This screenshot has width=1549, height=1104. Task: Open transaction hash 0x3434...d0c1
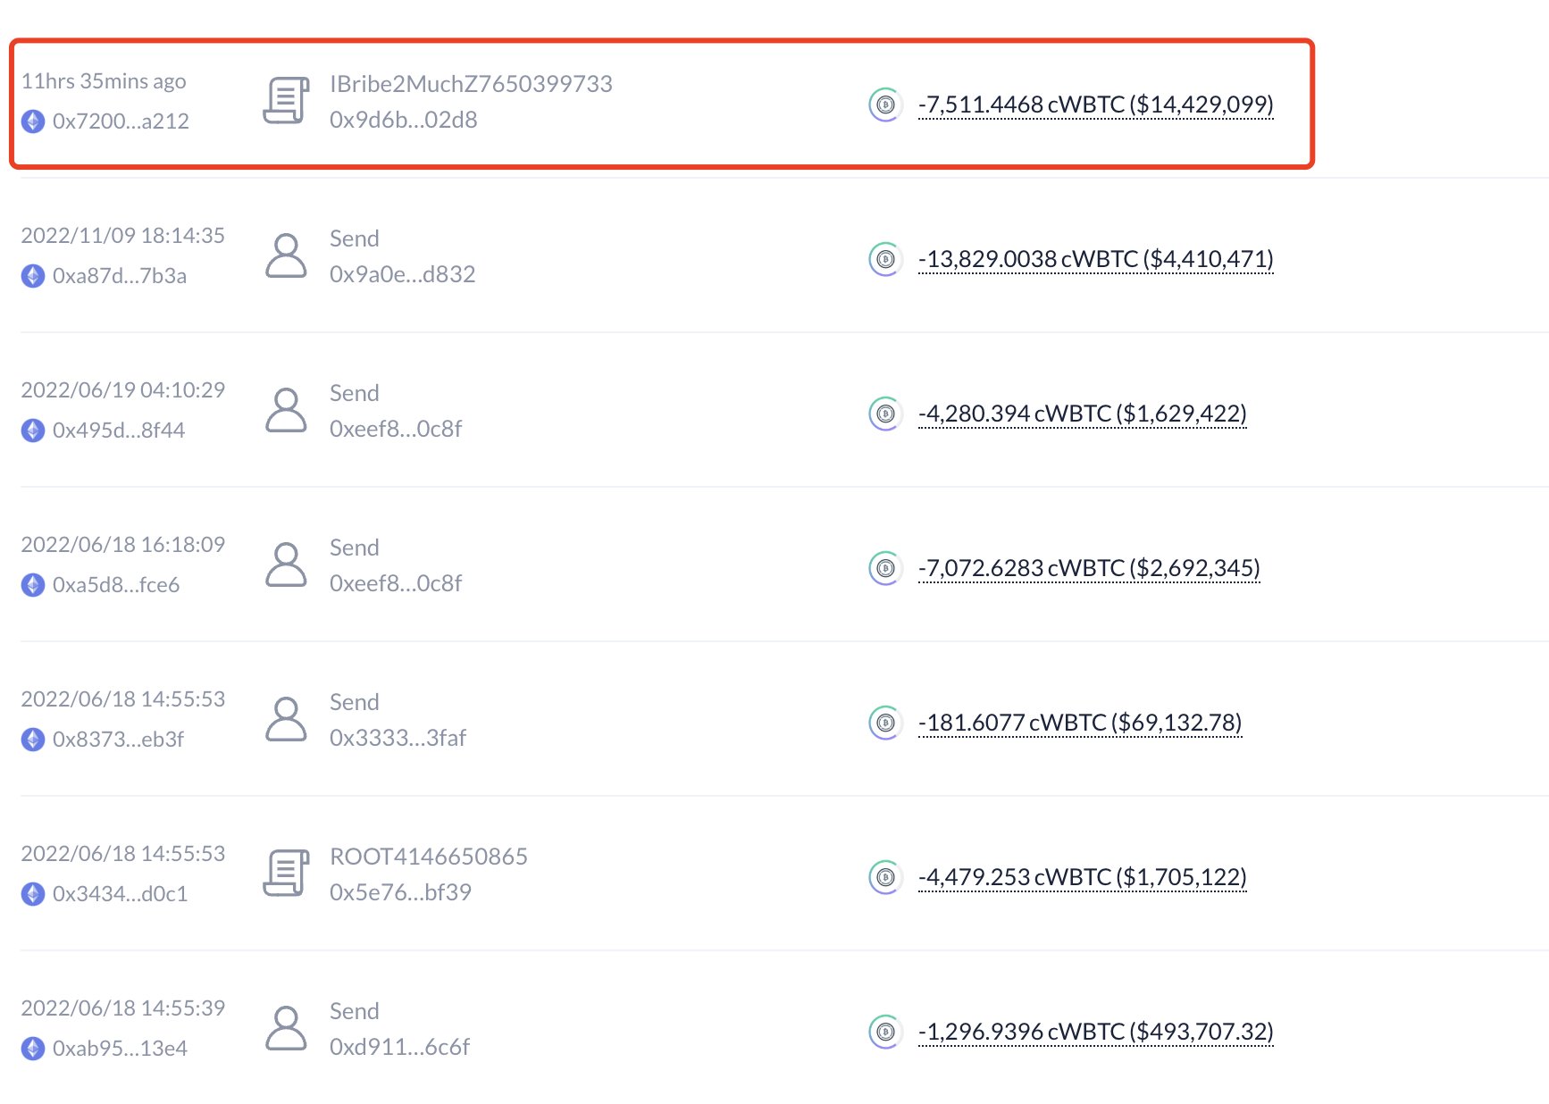coord(120,894)
